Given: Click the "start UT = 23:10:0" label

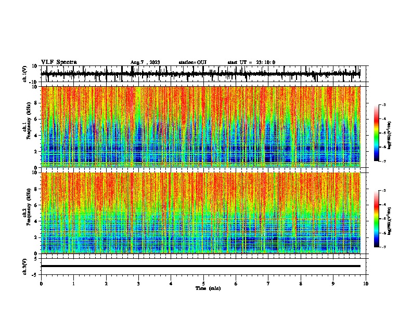Looking at the screenshot, I should 251,62.
